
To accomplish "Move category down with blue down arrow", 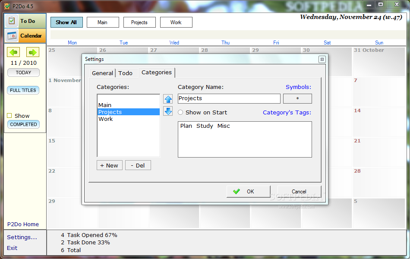I will pyautogui.click(x=168, y=111).
